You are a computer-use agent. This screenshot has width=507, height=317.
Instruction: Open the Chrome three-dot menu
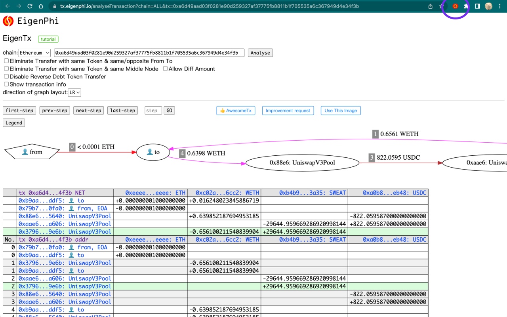(499, 6)
